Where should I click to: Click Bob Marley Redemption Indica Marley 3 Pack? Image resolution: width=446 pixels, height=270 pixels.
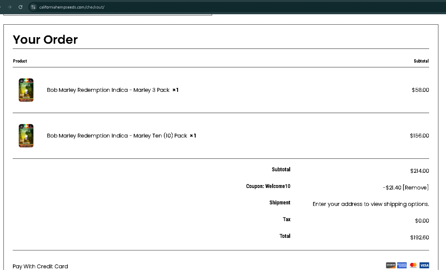[x=108, y=90]
